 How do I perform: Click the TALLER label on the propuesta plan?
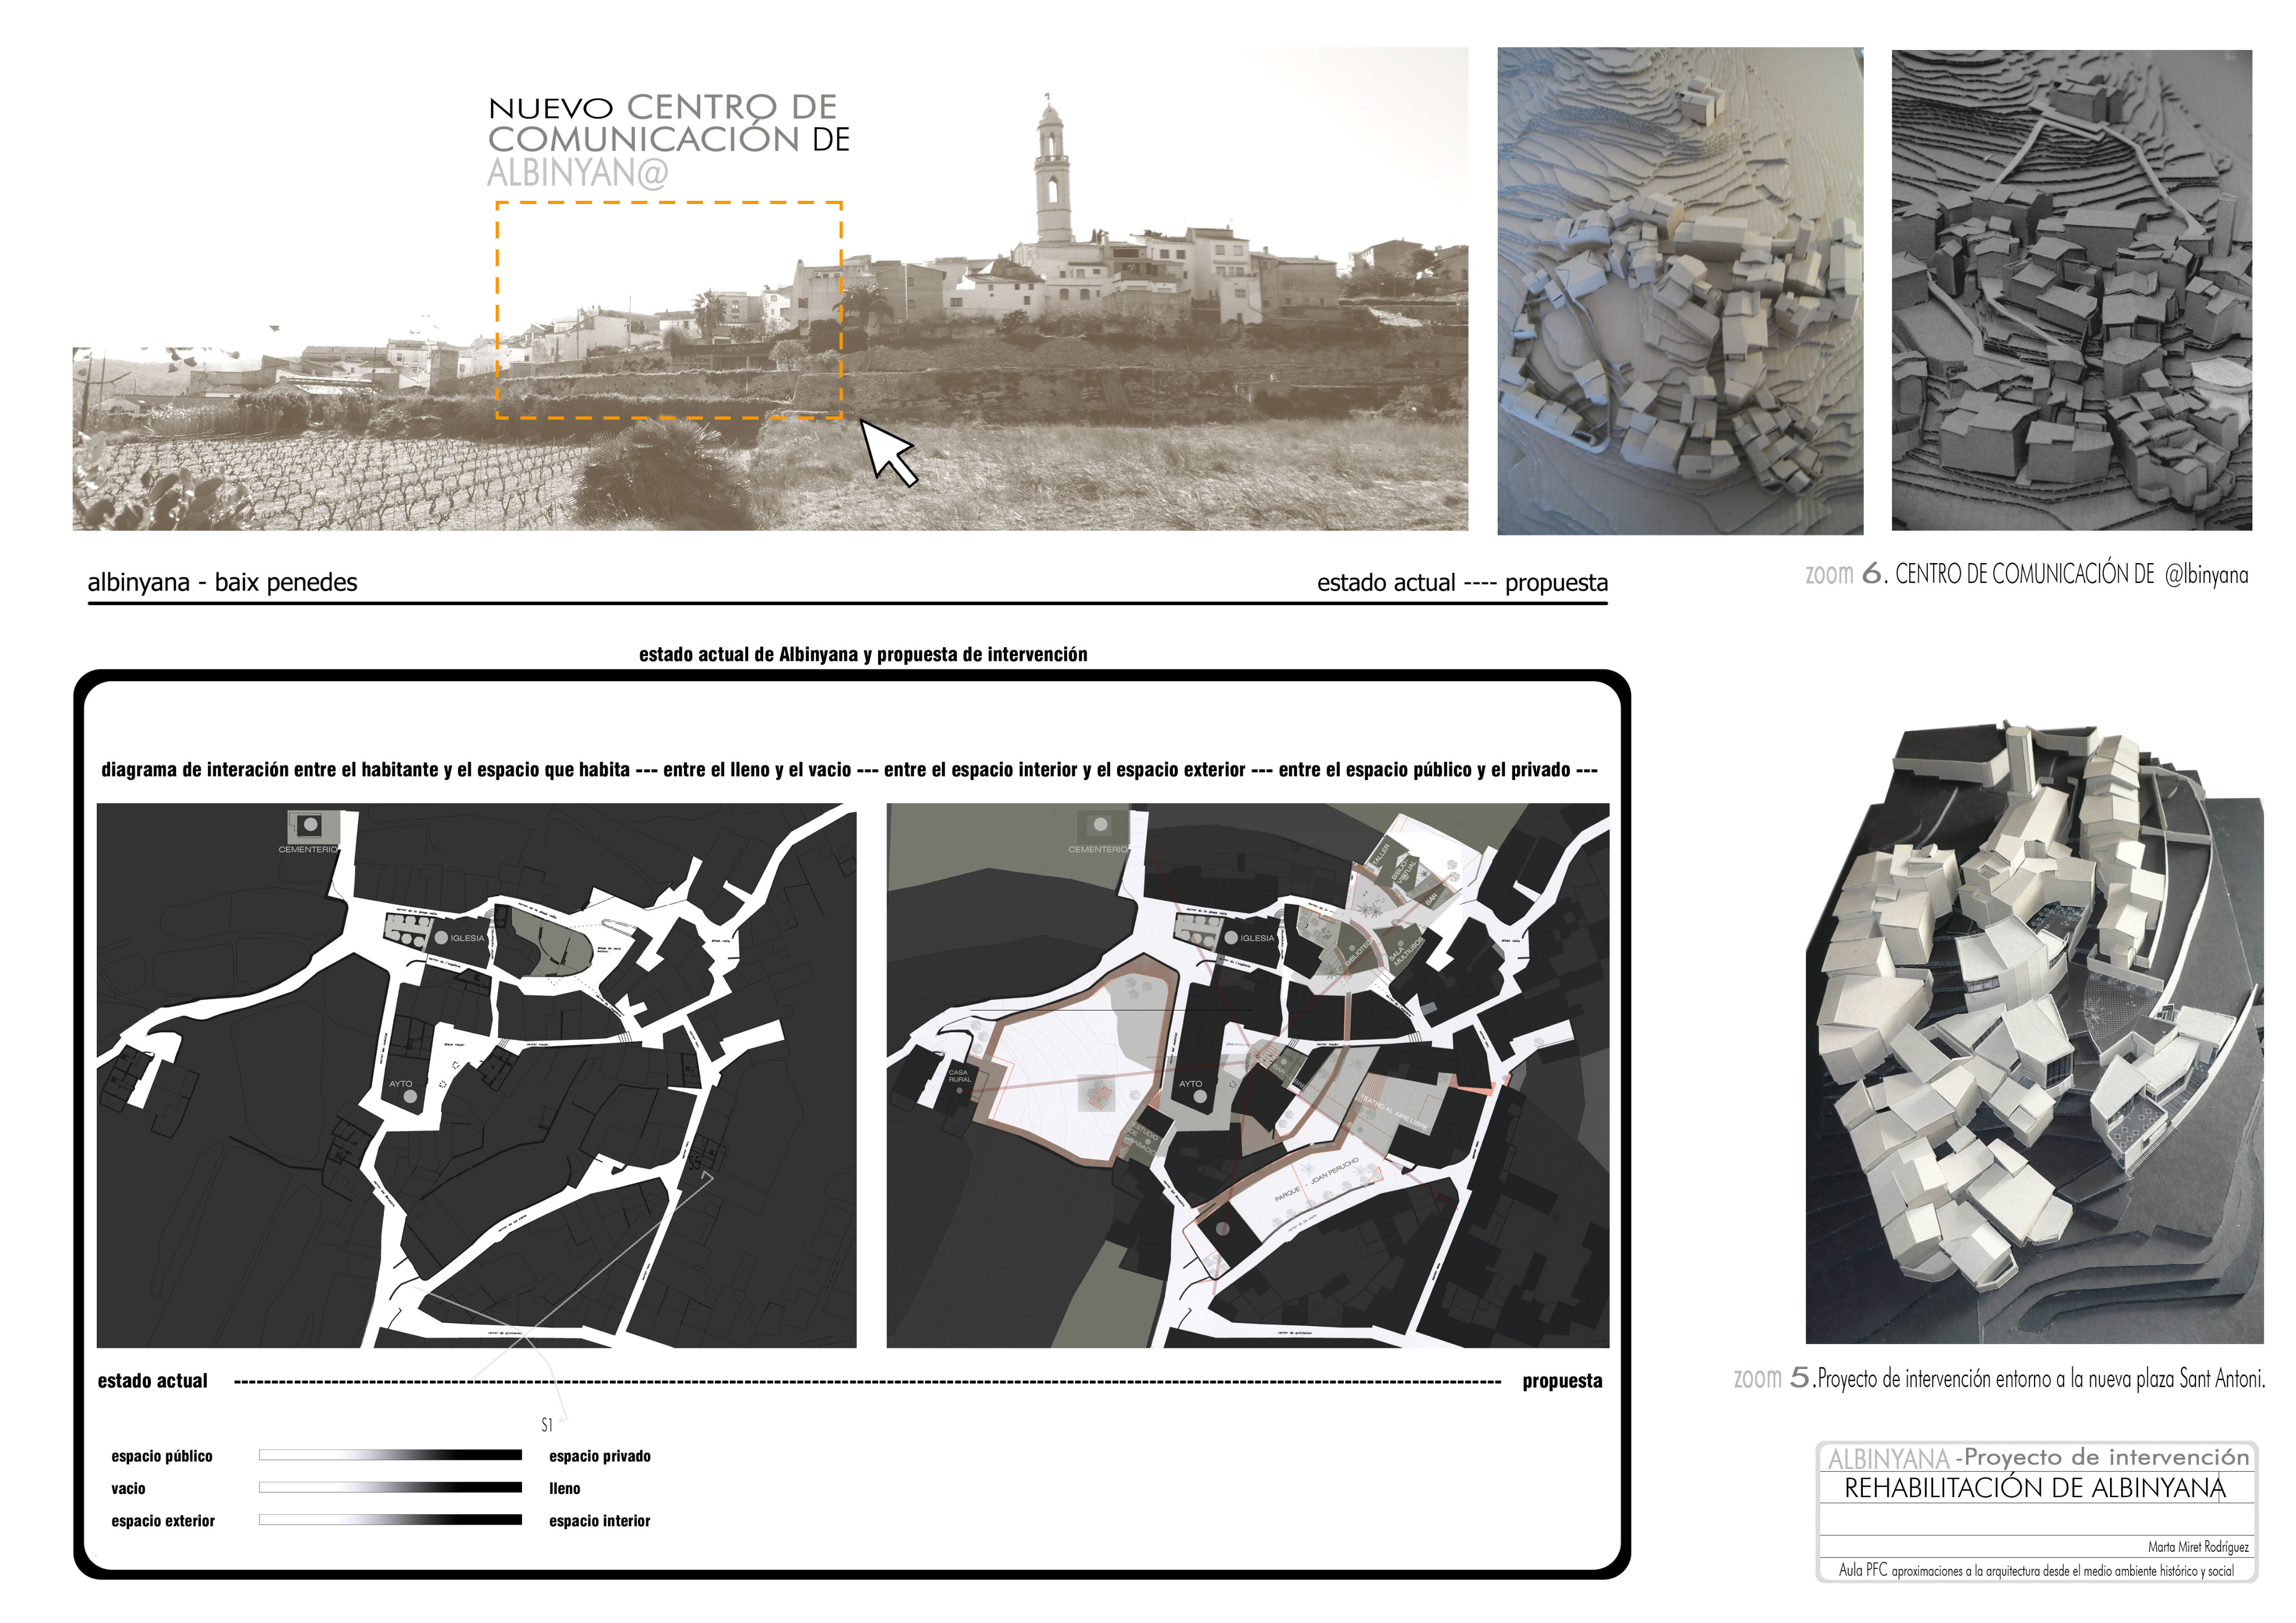(x=1381, y=855)
